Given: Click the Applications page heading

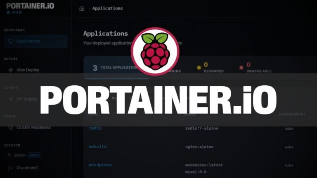Looking at the screenshot, I should coord(106,33).
